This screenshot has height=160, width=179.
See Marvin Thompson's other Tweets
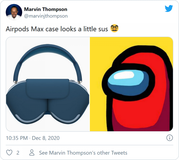(x=83, y=153)
